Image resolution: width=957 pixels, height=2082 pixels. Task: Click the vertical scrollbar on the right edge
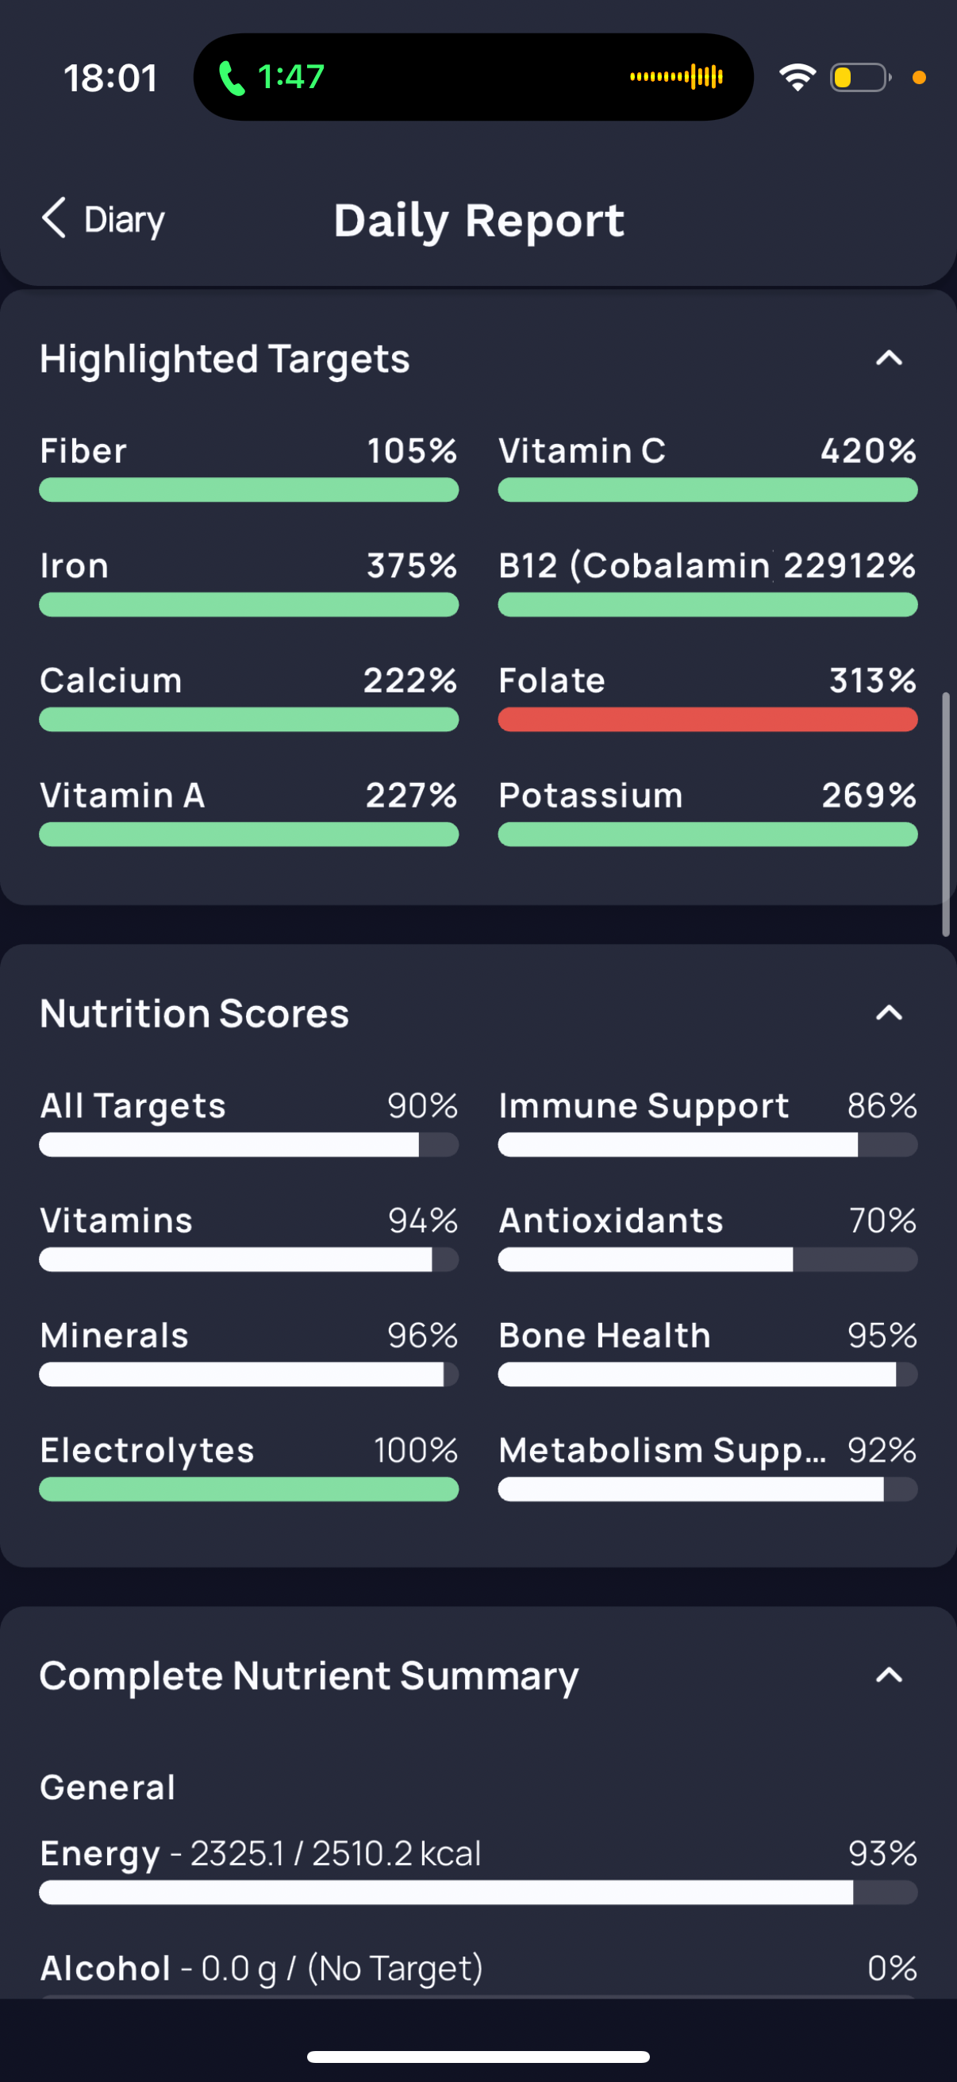coord(946,813)
